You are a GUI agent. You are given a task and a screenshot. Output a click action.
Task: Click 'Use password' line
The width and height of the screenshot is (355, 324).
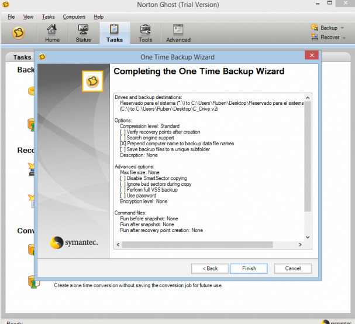click(138, 196)
